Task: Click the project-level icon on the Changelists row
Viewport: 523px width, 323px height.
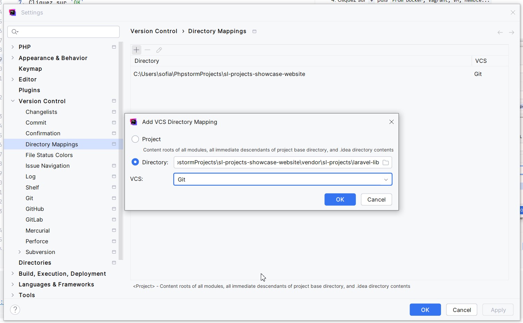Action: (x=114, y=112)
